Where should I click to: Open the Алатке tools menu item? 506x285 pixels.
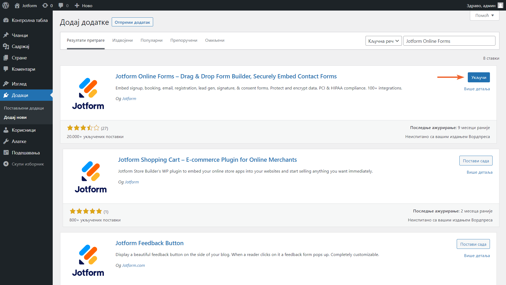coord(19,141)
